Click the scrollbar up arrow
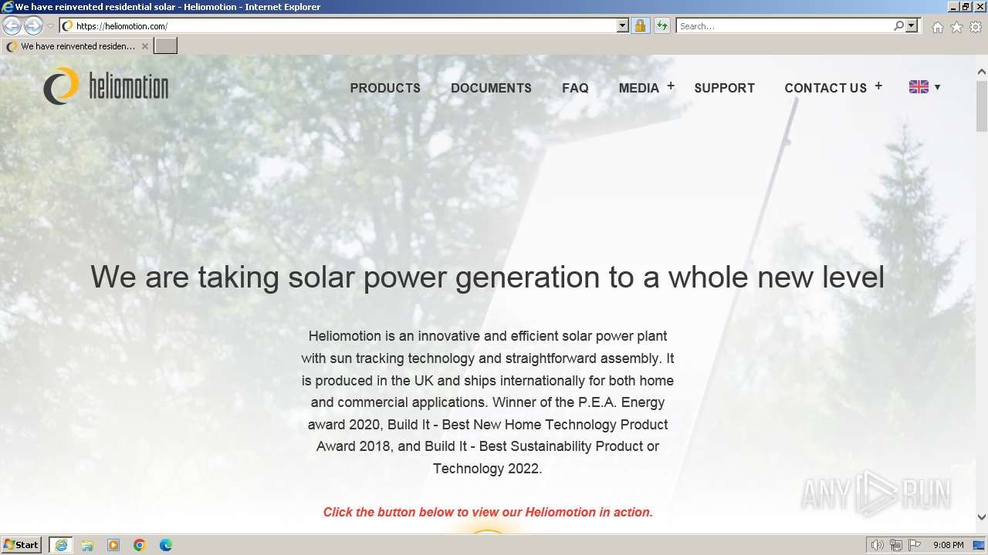Viewport: 988px width, 555px height. 982,72
